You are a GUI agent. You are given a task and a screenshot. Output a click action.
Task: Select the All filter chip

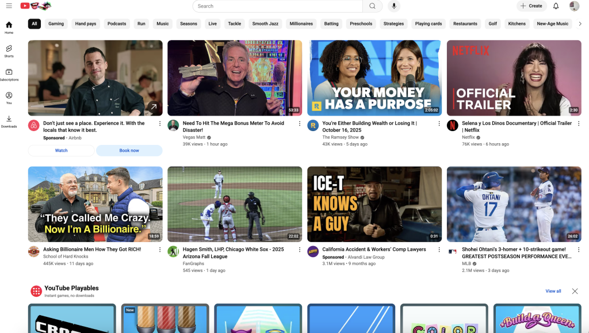point(35,24)
